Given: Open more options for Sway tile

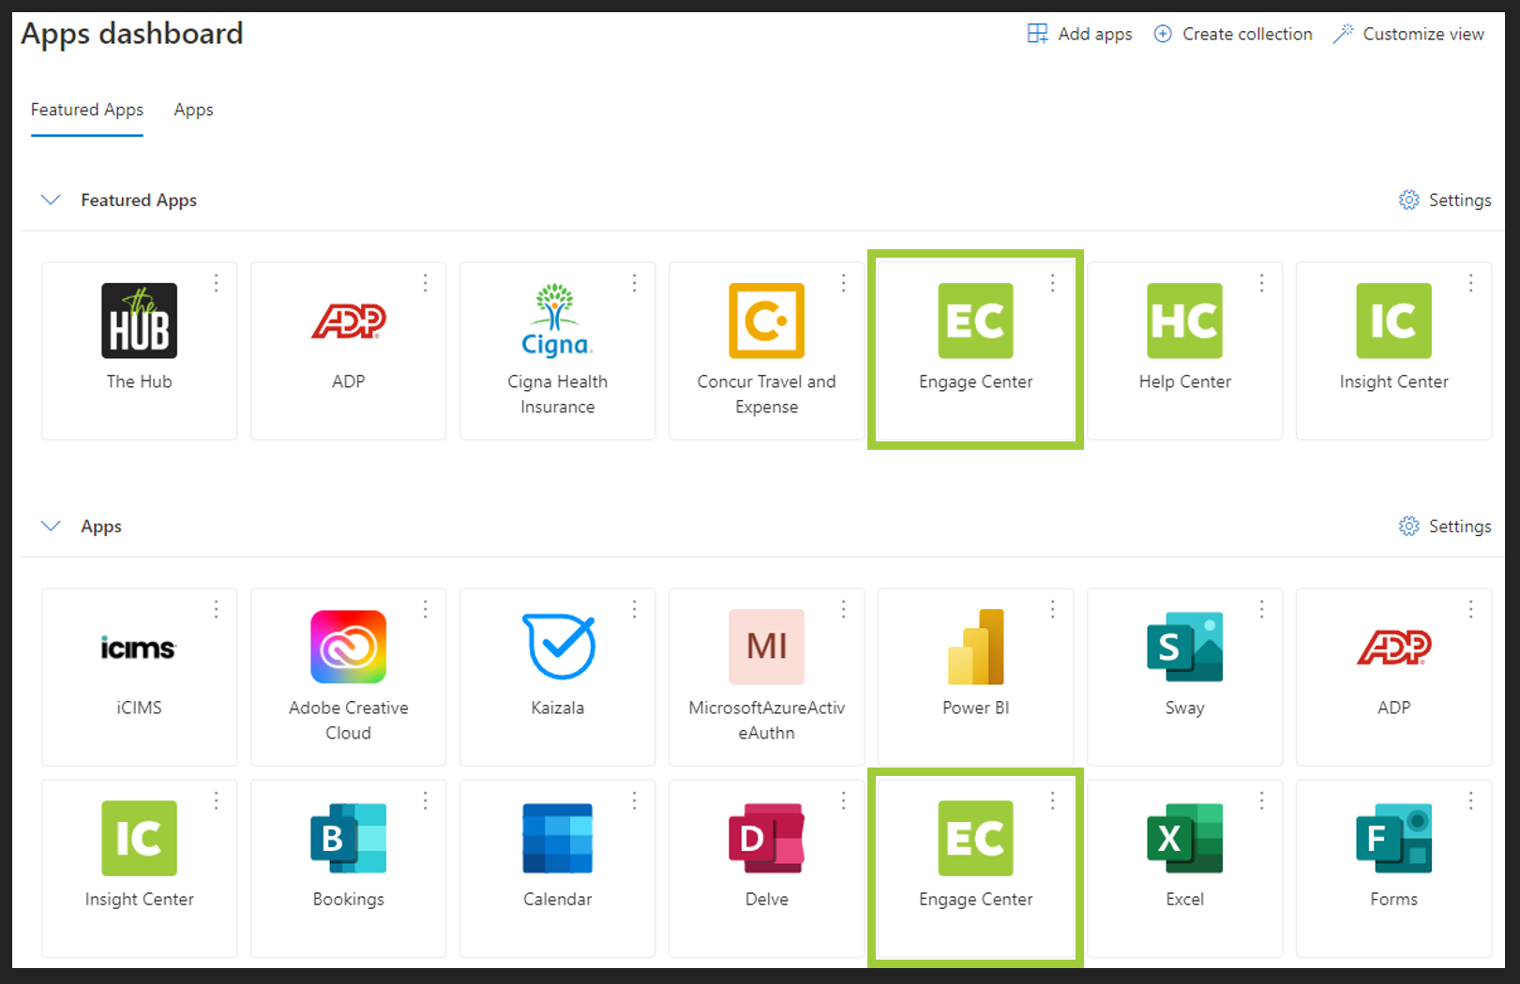Looking at the screenshot, I should coord(1262,609).
